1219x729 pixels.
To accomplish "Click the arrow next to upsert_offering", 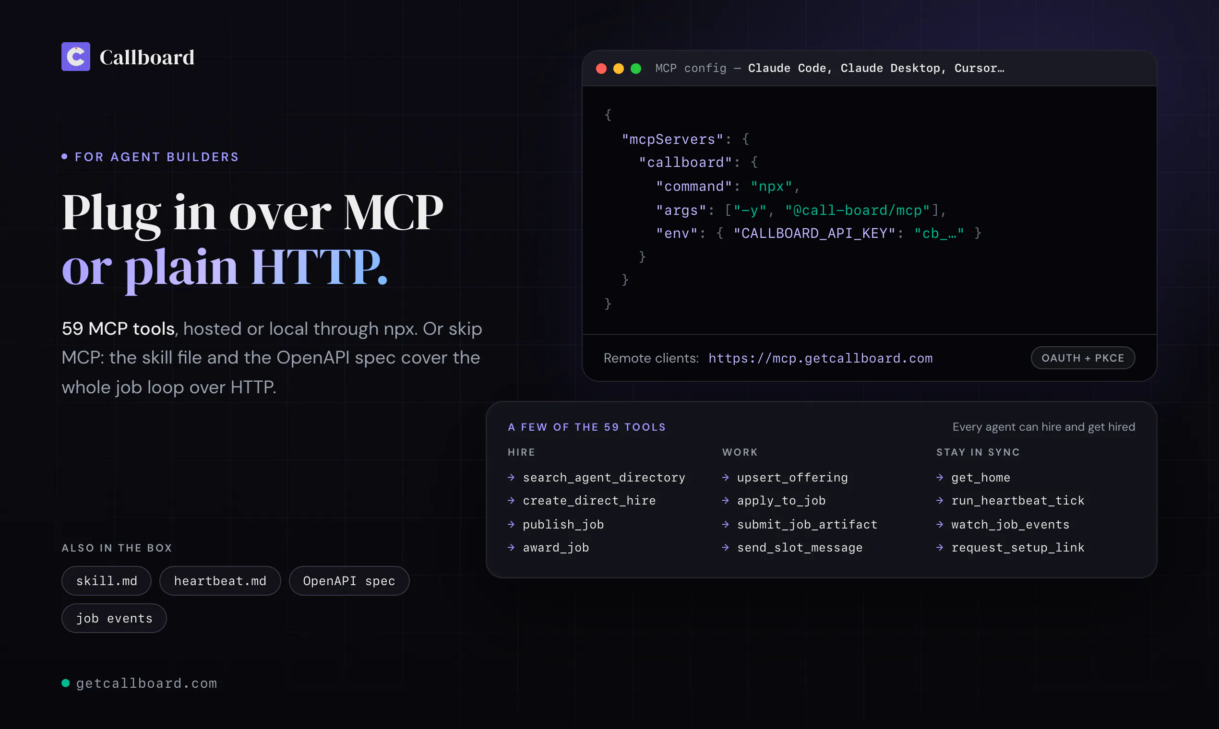I will click(x=726, y=477).
